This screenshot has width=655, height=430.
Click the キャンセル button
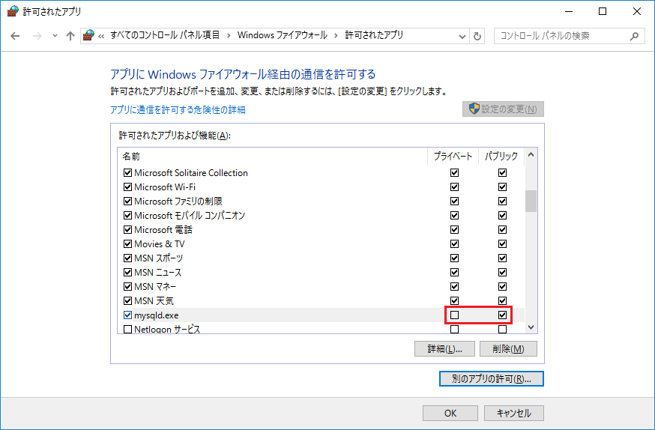[x=514, y=414]
